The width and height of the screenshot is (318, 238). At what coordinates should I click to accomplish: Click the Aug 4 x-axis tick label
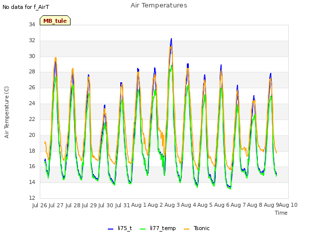point(189,205)
